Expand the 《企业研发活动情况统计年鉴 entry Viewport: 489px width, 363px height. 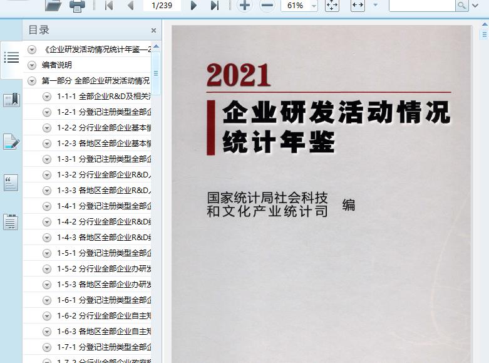tap(32, 50)
